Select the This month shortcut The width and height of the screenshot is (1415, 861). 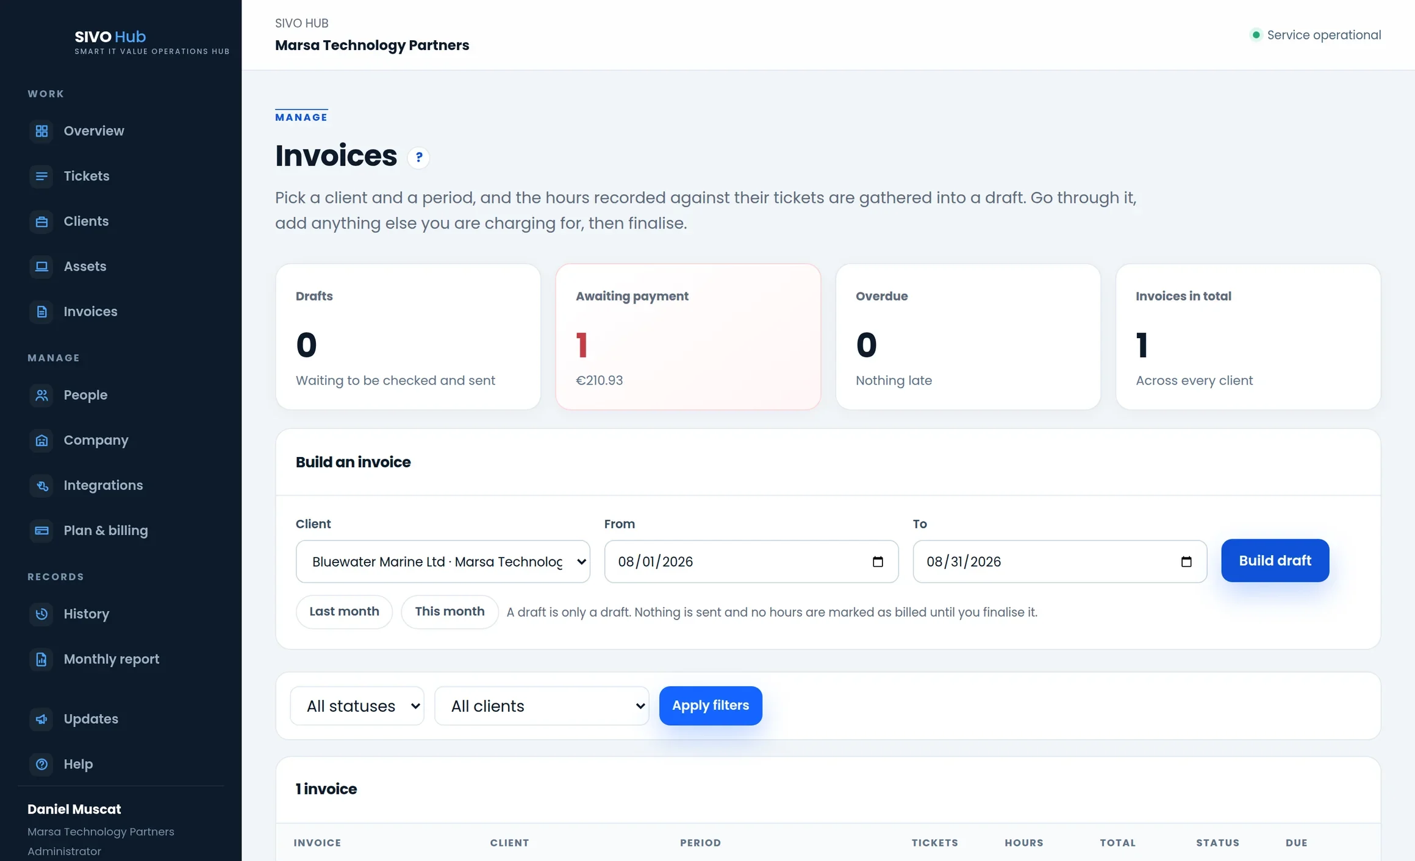(x=450, y=612)
